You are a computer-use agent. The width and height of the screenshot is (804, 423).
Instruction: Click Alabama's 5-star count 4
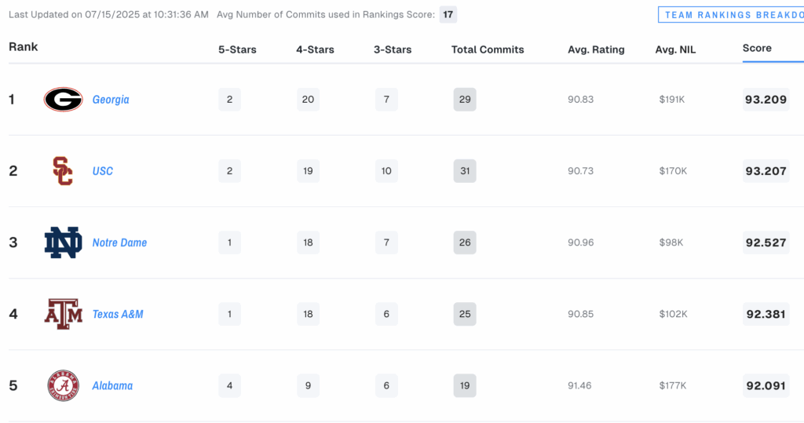[x=230, y=385]
